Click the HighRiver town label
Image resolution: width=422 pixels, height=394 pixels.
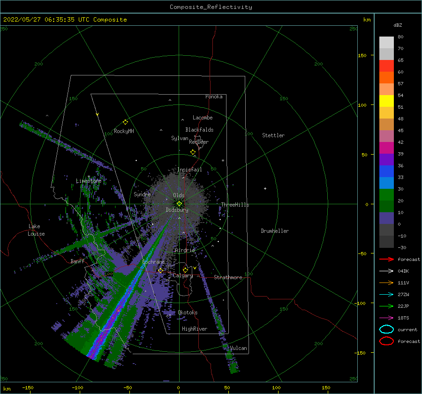pos(195,329)
